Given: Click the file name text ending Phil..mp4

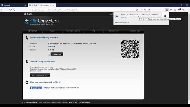Looking at the screenshot, I should click(72, 43).
